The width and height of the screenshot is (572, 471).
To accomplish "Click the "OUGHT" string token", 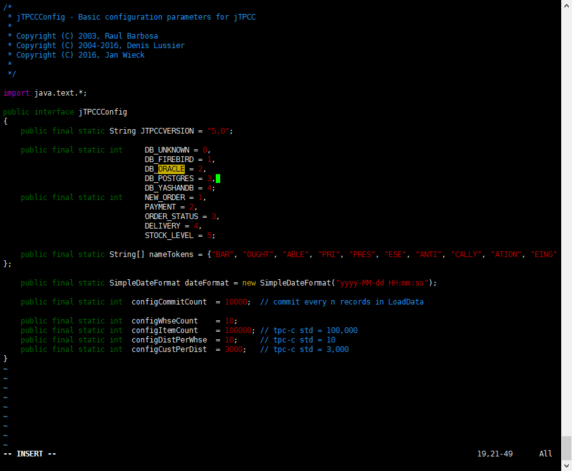I will coord(258,254).
